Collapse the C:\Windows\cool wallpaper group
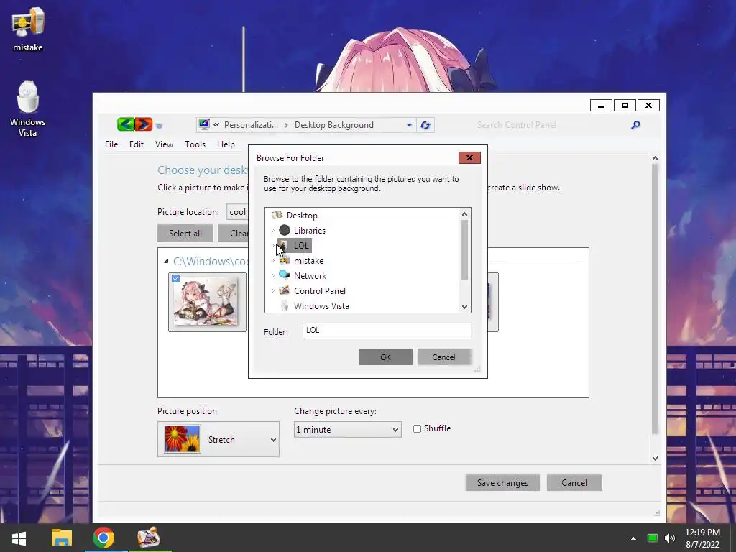Viewport: 736px width, 552px height. (166, 262)
